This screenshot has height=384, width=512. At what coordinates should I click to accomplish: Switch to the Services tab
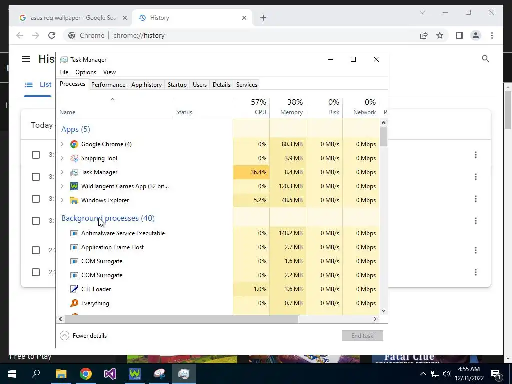247,85
